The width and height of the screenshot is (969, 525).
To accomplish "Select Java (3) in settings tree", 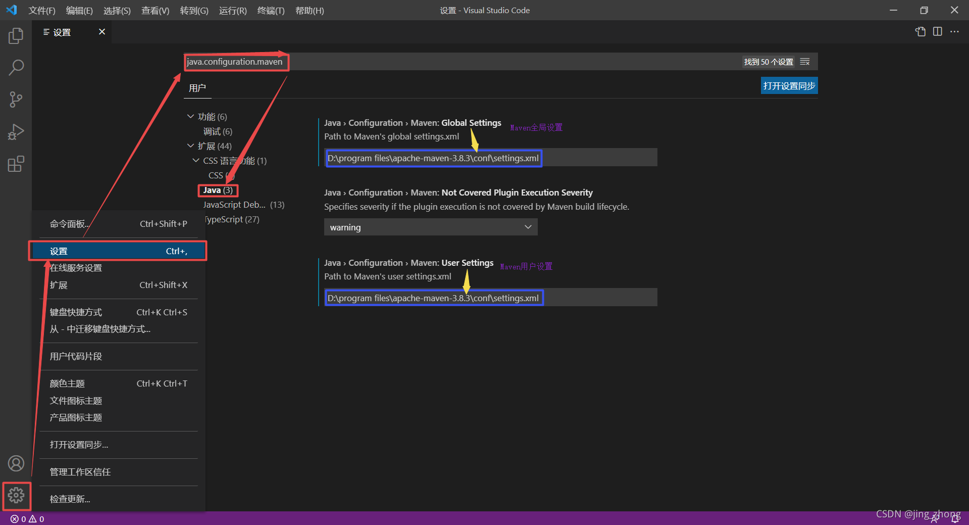I will click(218, 190).
